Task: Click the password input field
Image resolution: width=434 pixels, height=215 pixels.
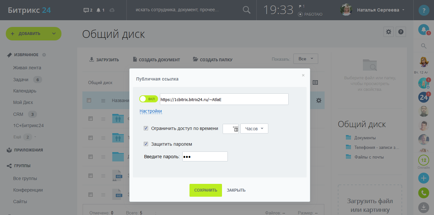Action: pos(205,157)
